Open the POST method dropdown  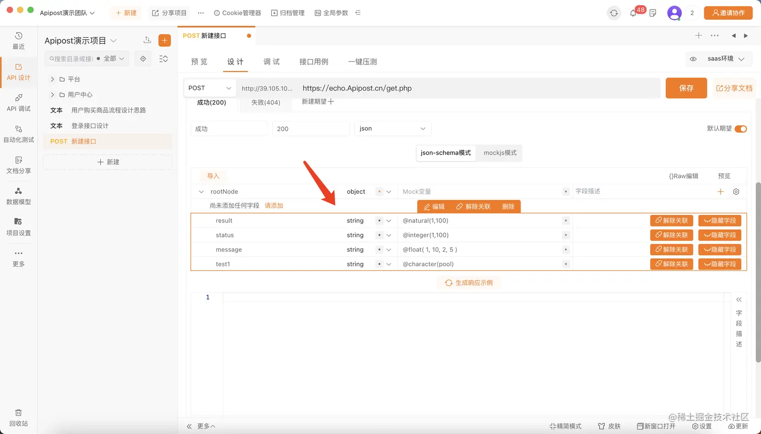tap(210, 88)
